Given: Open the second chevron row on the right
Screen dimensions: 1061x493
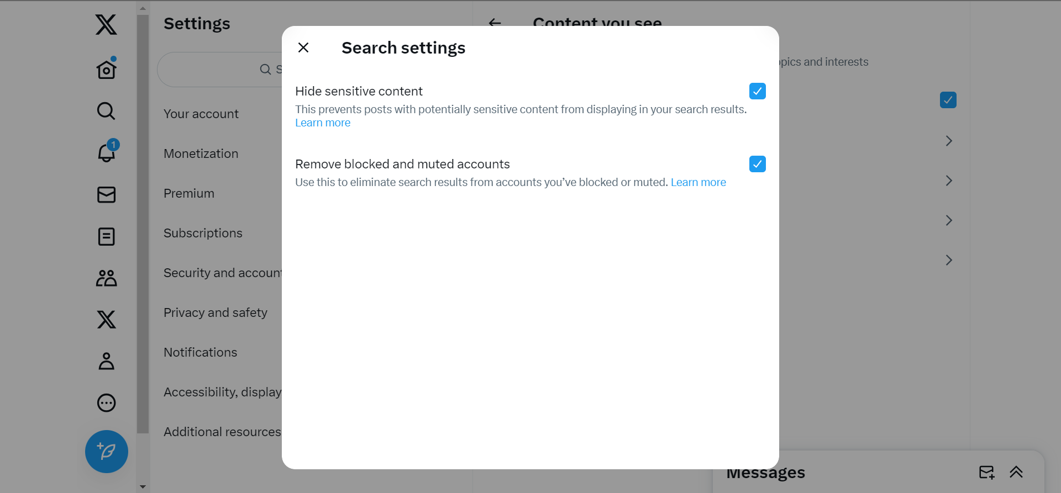Looking at the screenshot, I should [949, 181].
